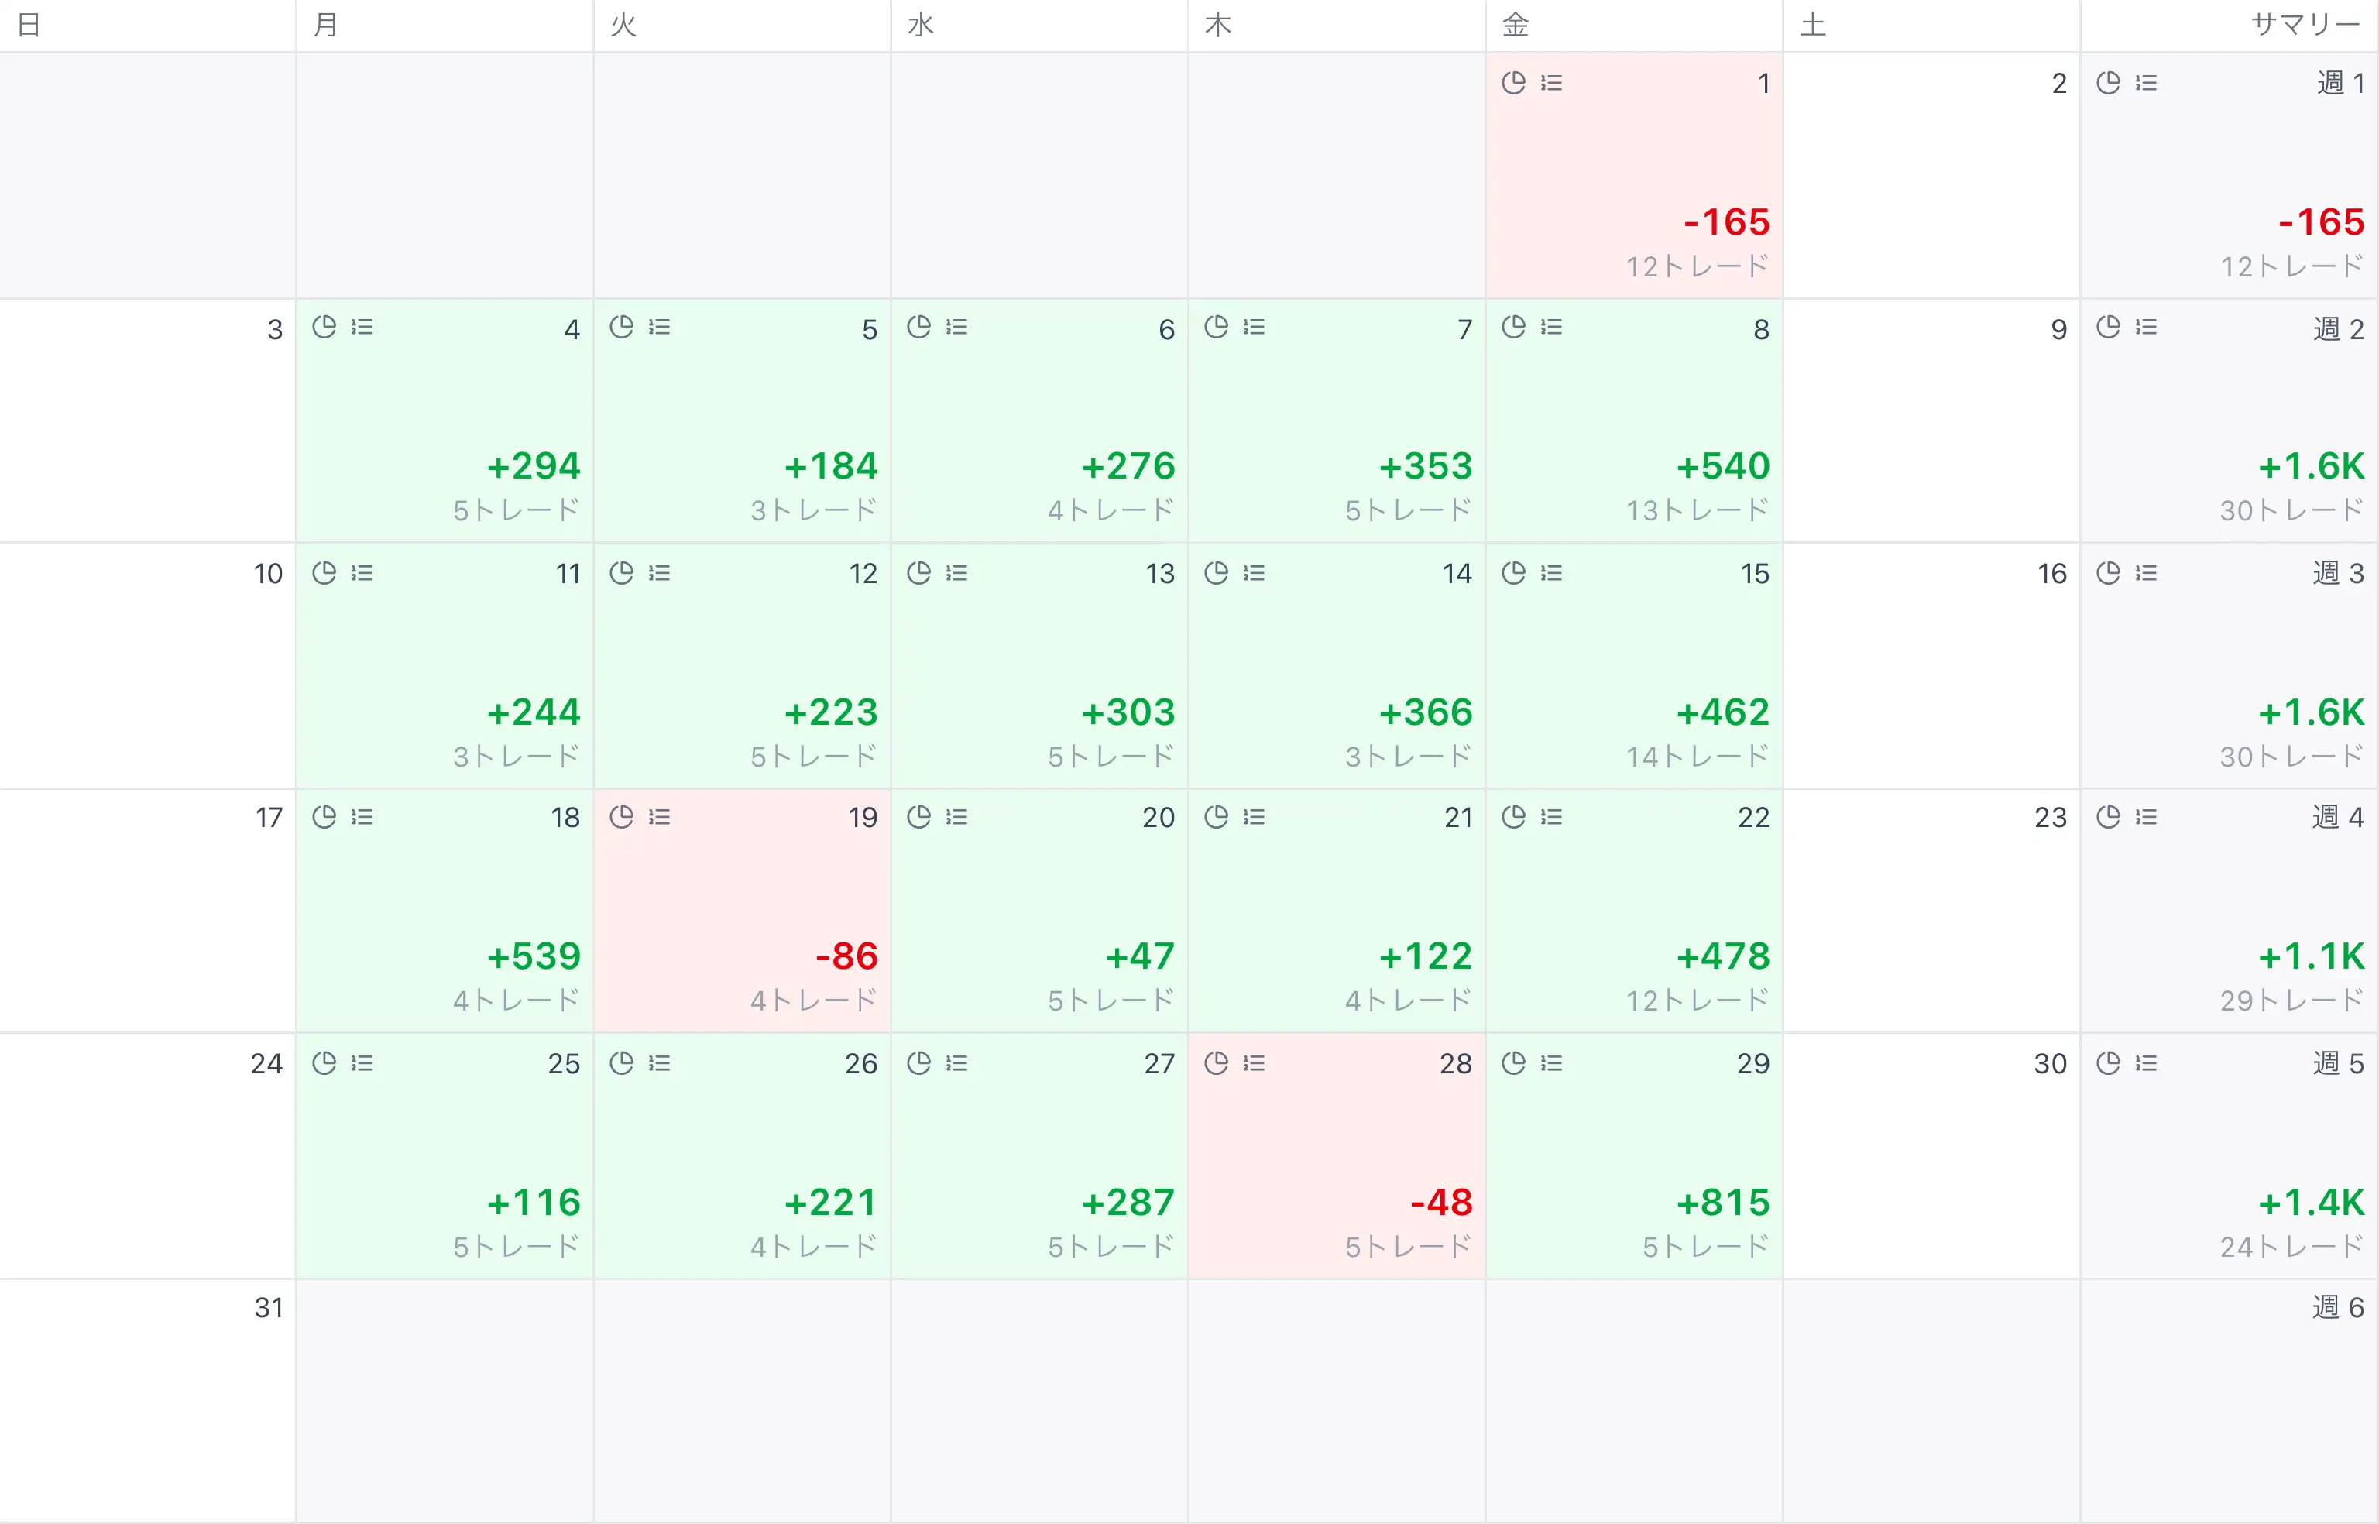This screenshot has height=1524, width=2379.
Task: Click the pie chart icon on day 13
Action: pos(918,572)
